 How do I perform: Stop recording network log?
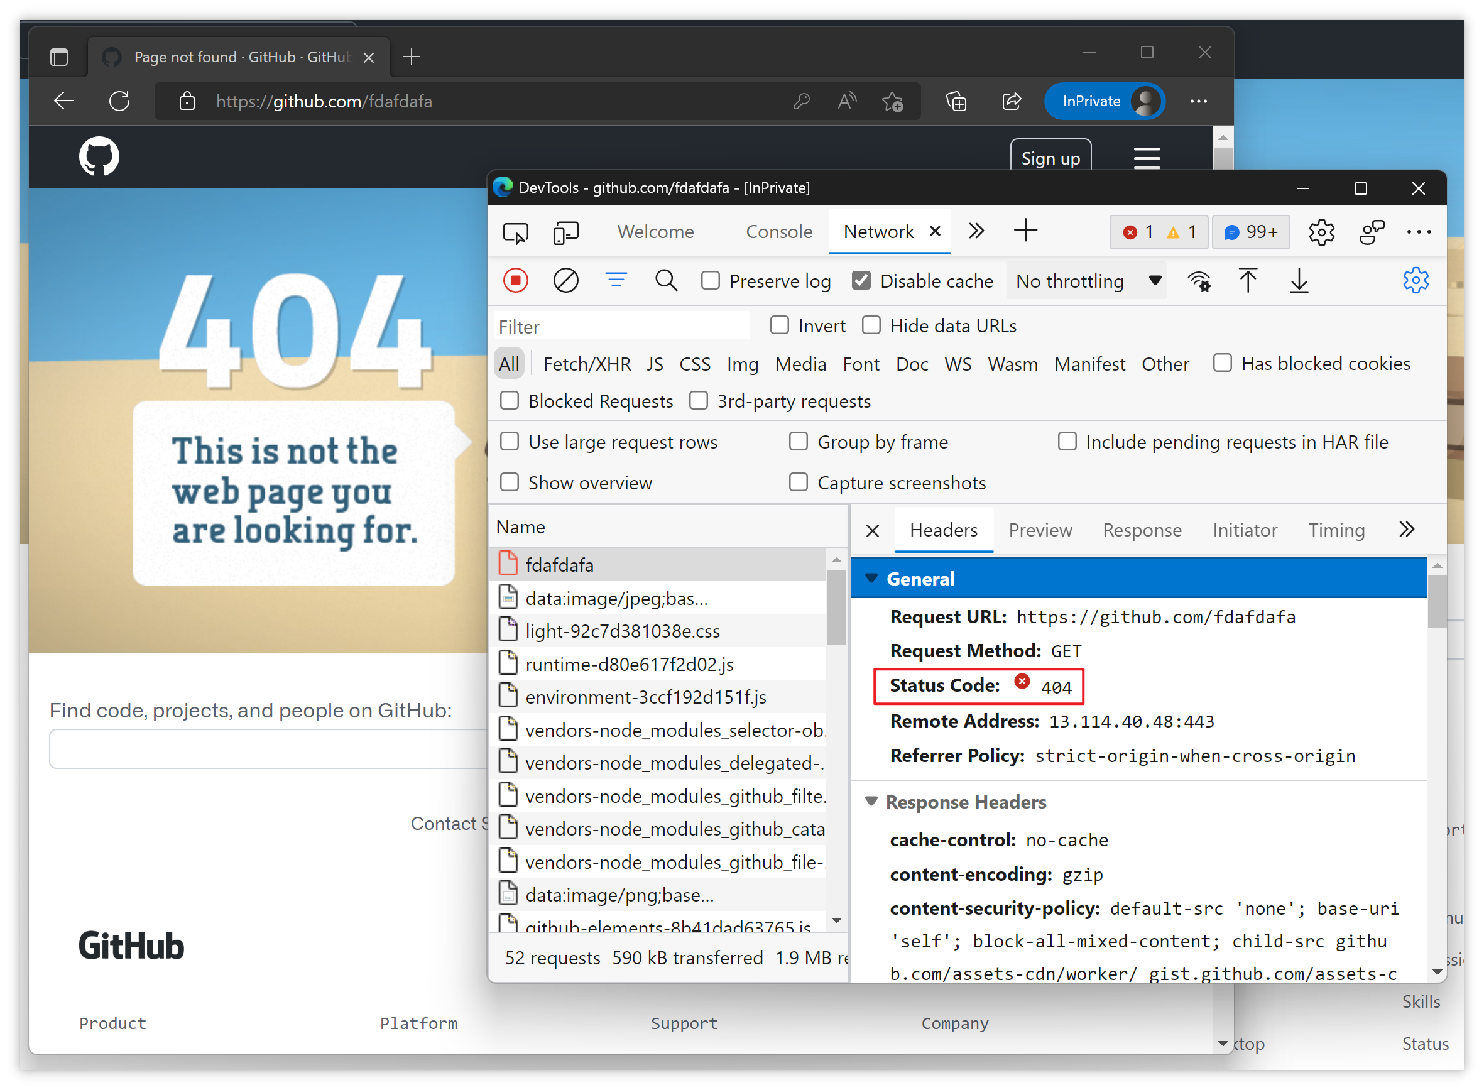(x=516, y=280)
